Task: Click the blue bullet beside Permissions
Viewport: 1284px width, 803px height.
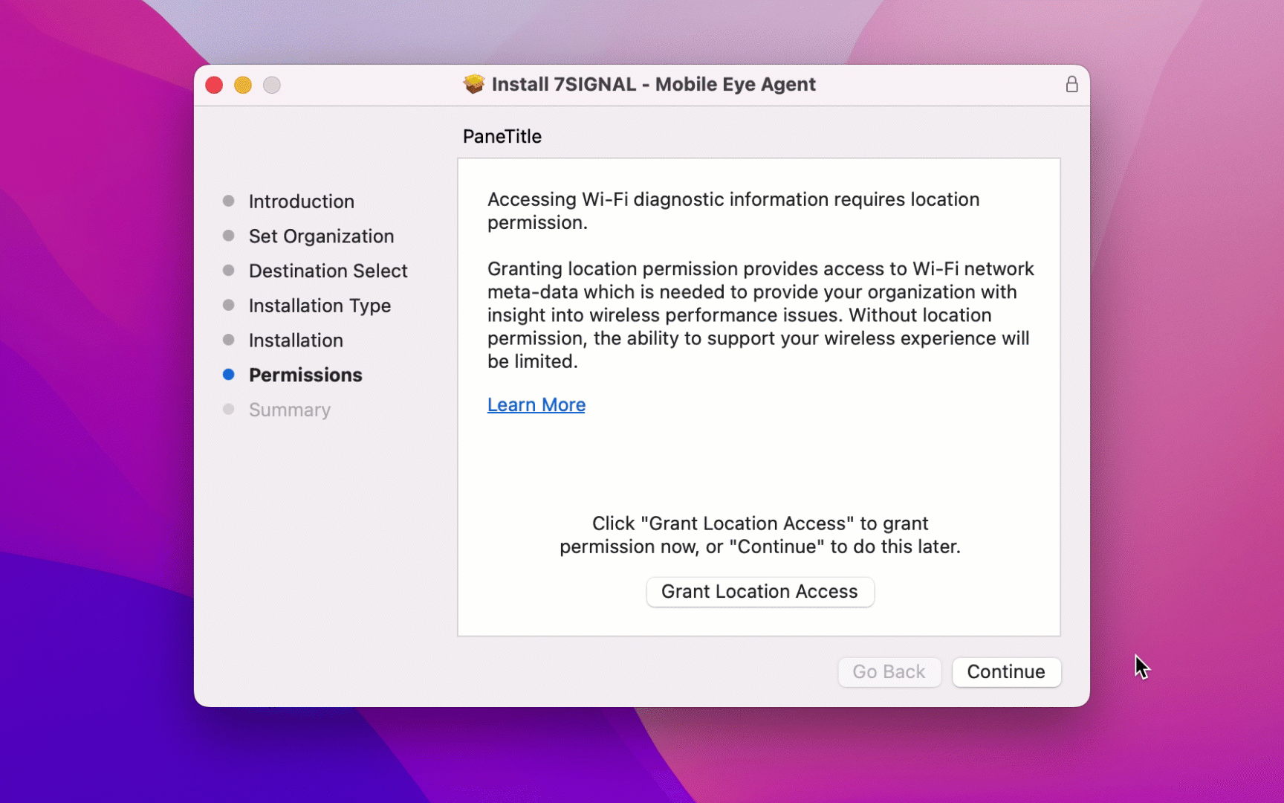Action: tap(229, 375)
